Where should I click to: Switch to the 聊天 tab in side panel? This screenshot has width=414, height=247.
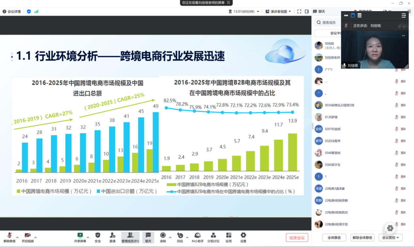(x=319, y=11)
